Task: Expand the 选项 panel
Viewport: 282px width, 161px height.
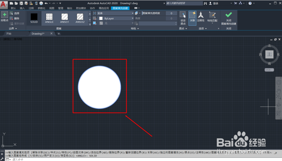Action: tap(203, 28)
